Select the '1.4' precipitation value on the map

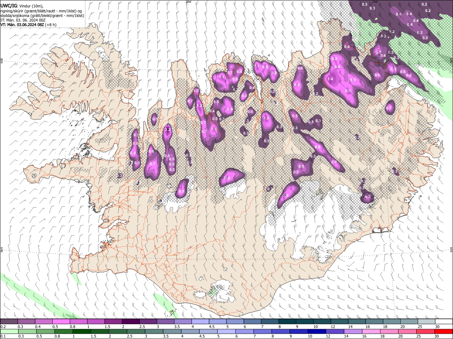[x=331, y=79]
